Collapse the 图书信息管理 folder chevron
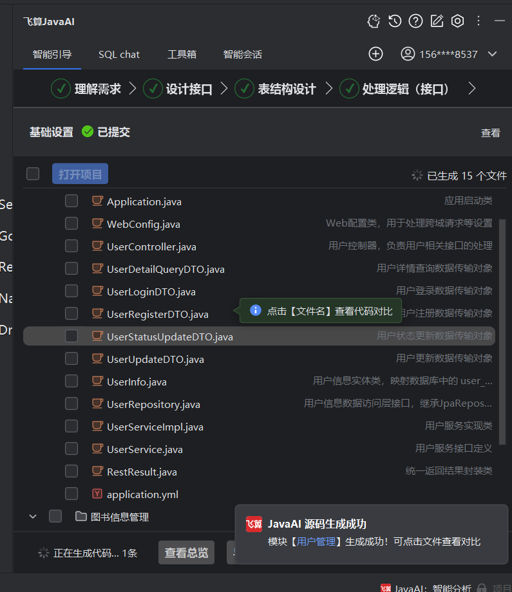 [33, 517]
